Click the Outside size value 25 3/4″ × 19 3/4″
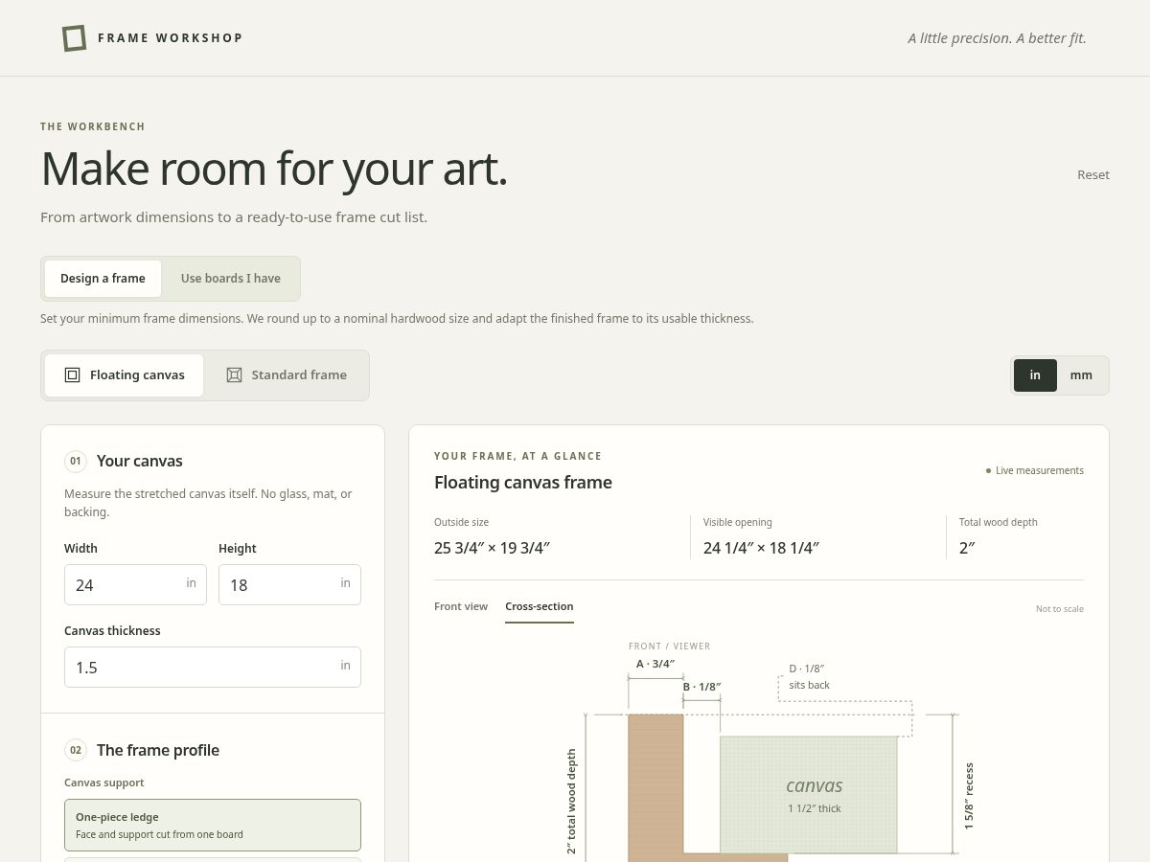1150x862 pixels. pos(493,548)
